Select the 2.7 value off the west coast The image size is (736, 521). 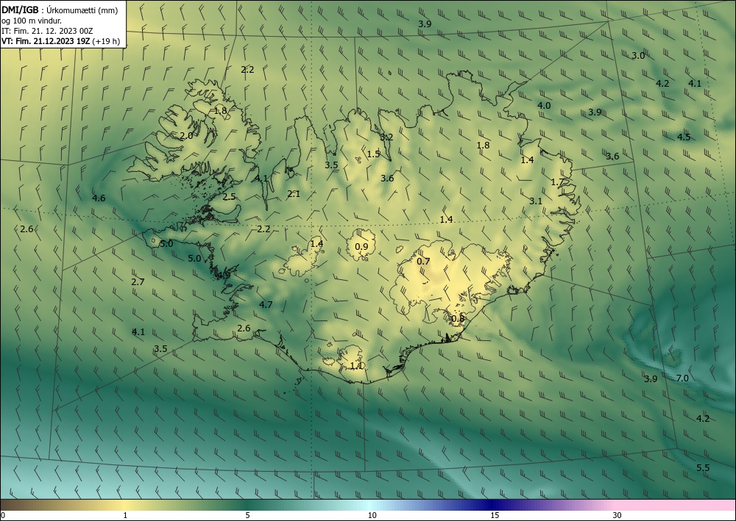138,282
